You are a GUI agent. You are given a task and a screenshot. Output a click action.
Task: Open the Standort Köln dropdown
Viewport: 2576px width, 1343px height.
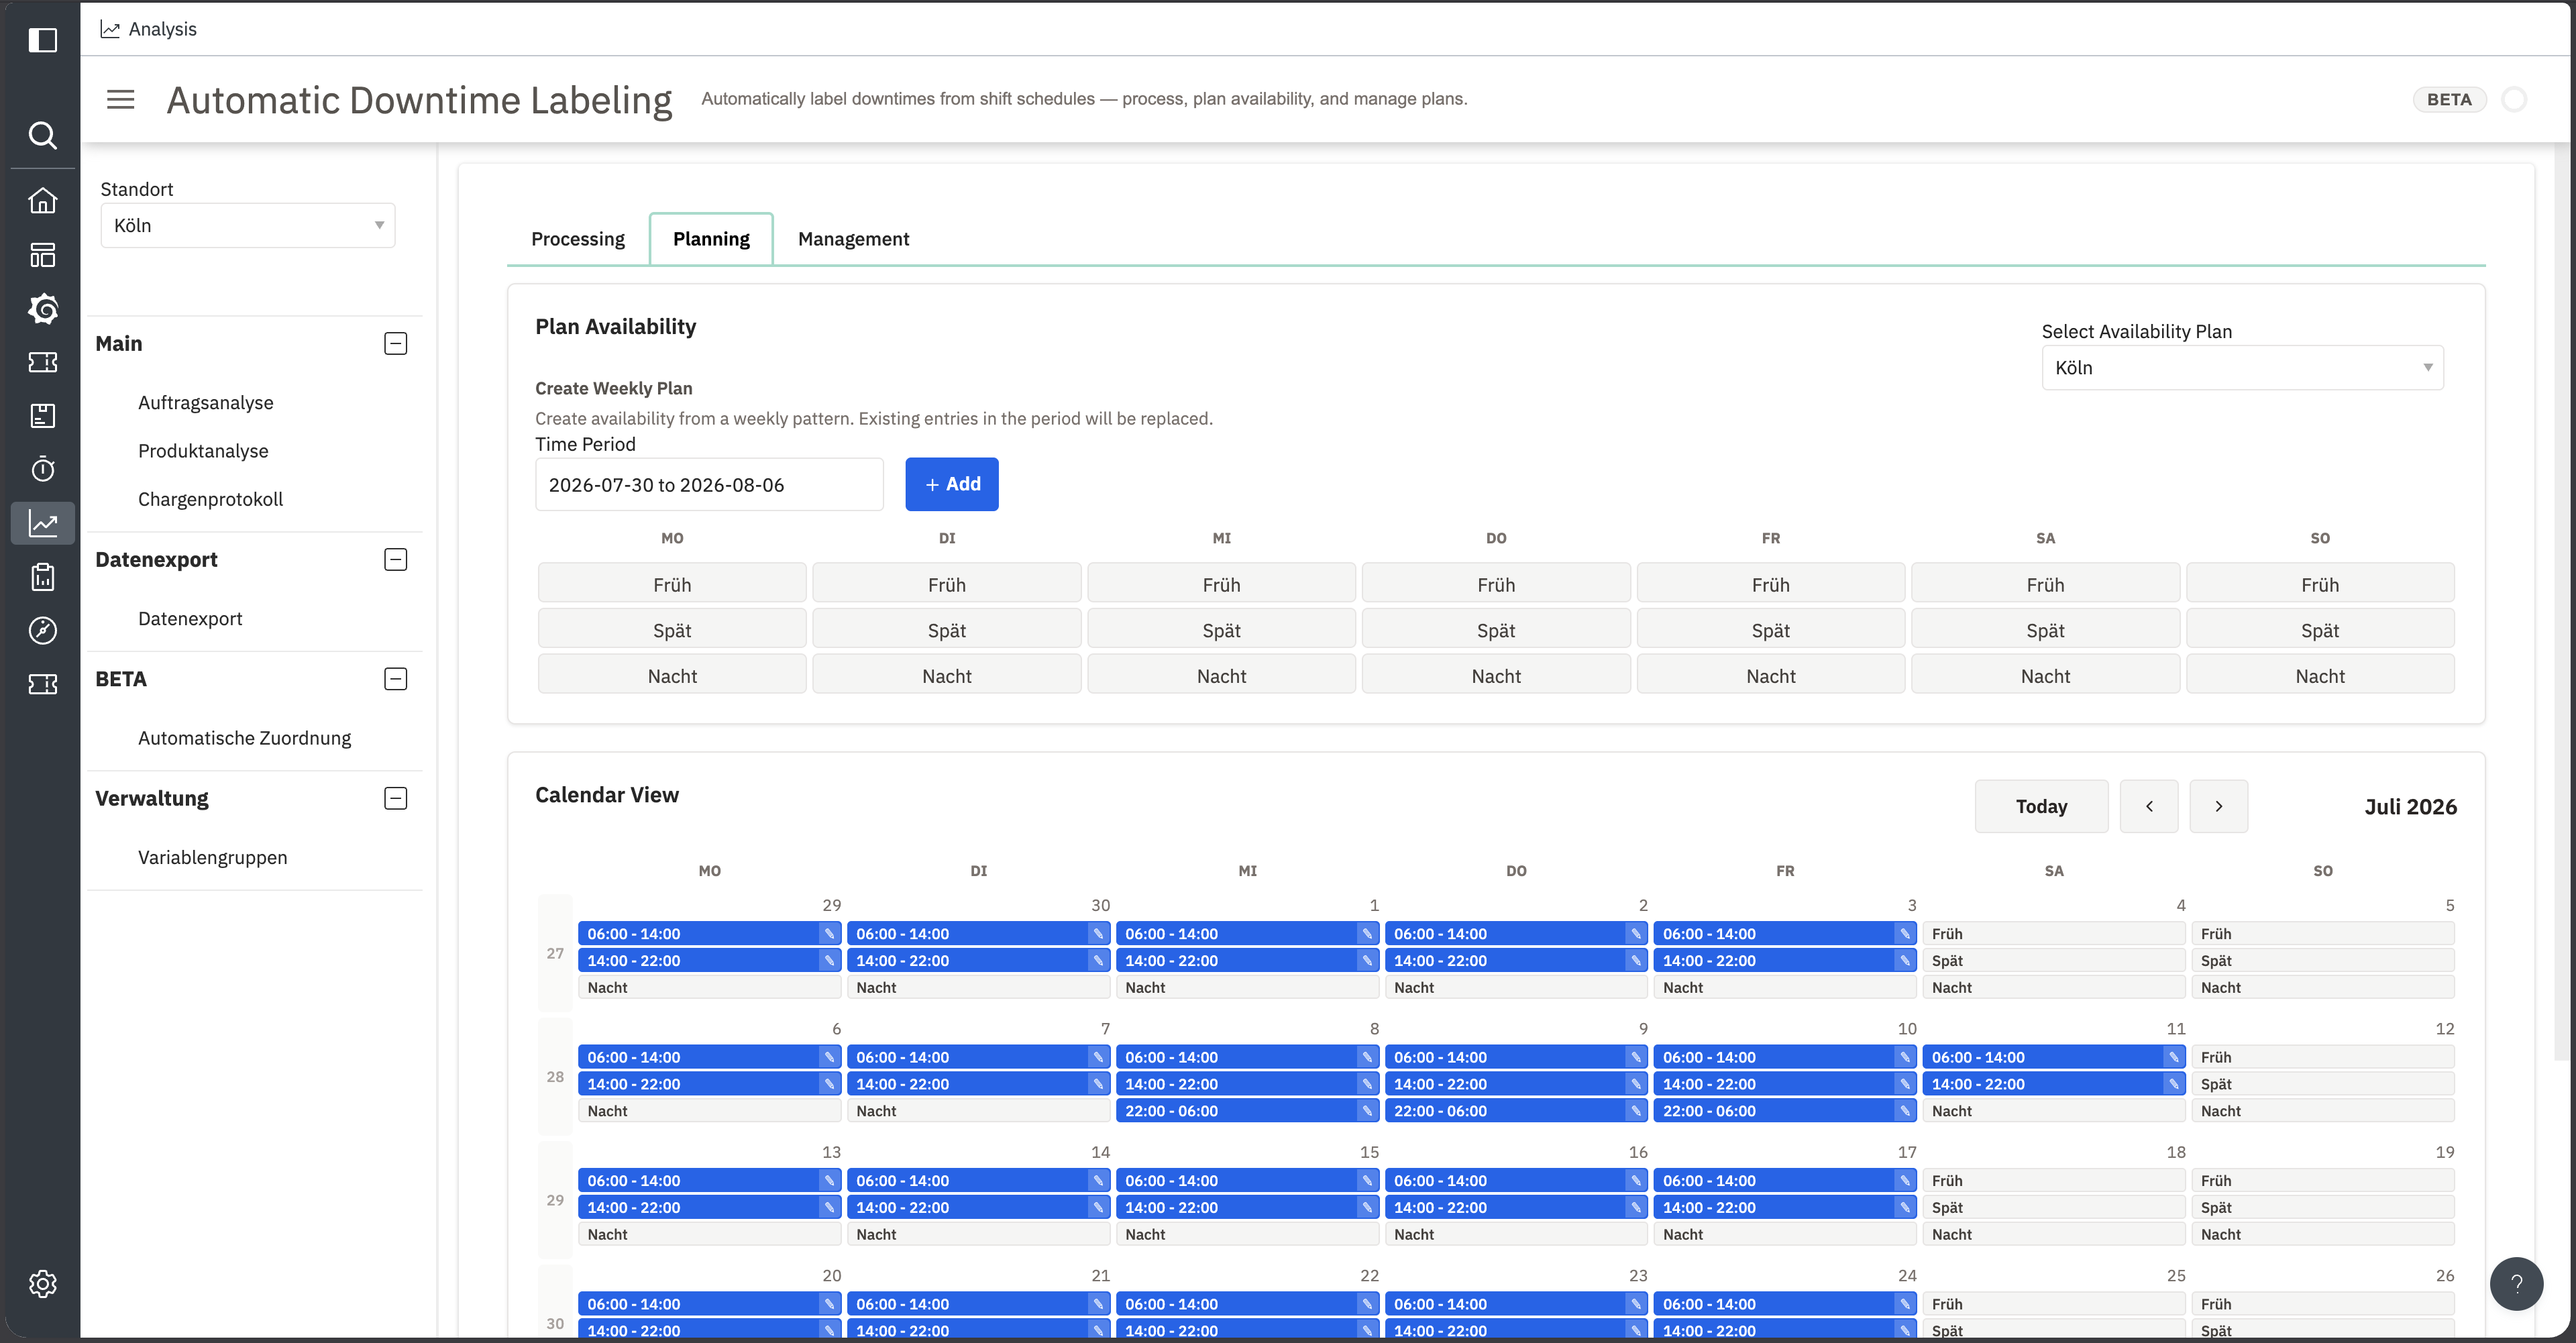coord(248,226)
